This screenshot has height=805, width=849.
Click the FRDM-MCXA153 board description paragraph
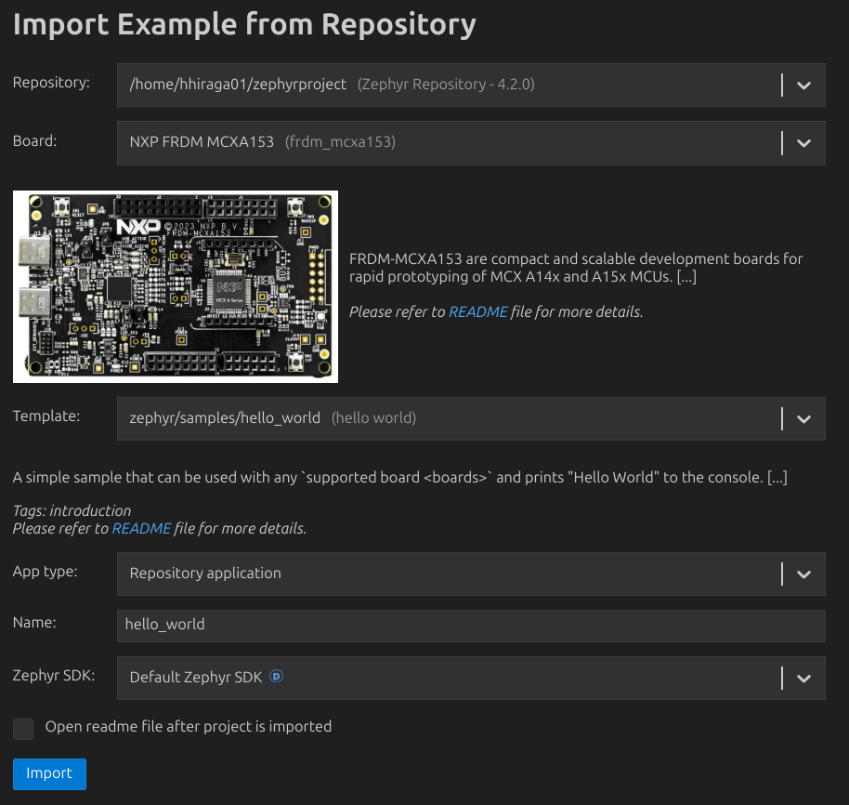[576, 268]
